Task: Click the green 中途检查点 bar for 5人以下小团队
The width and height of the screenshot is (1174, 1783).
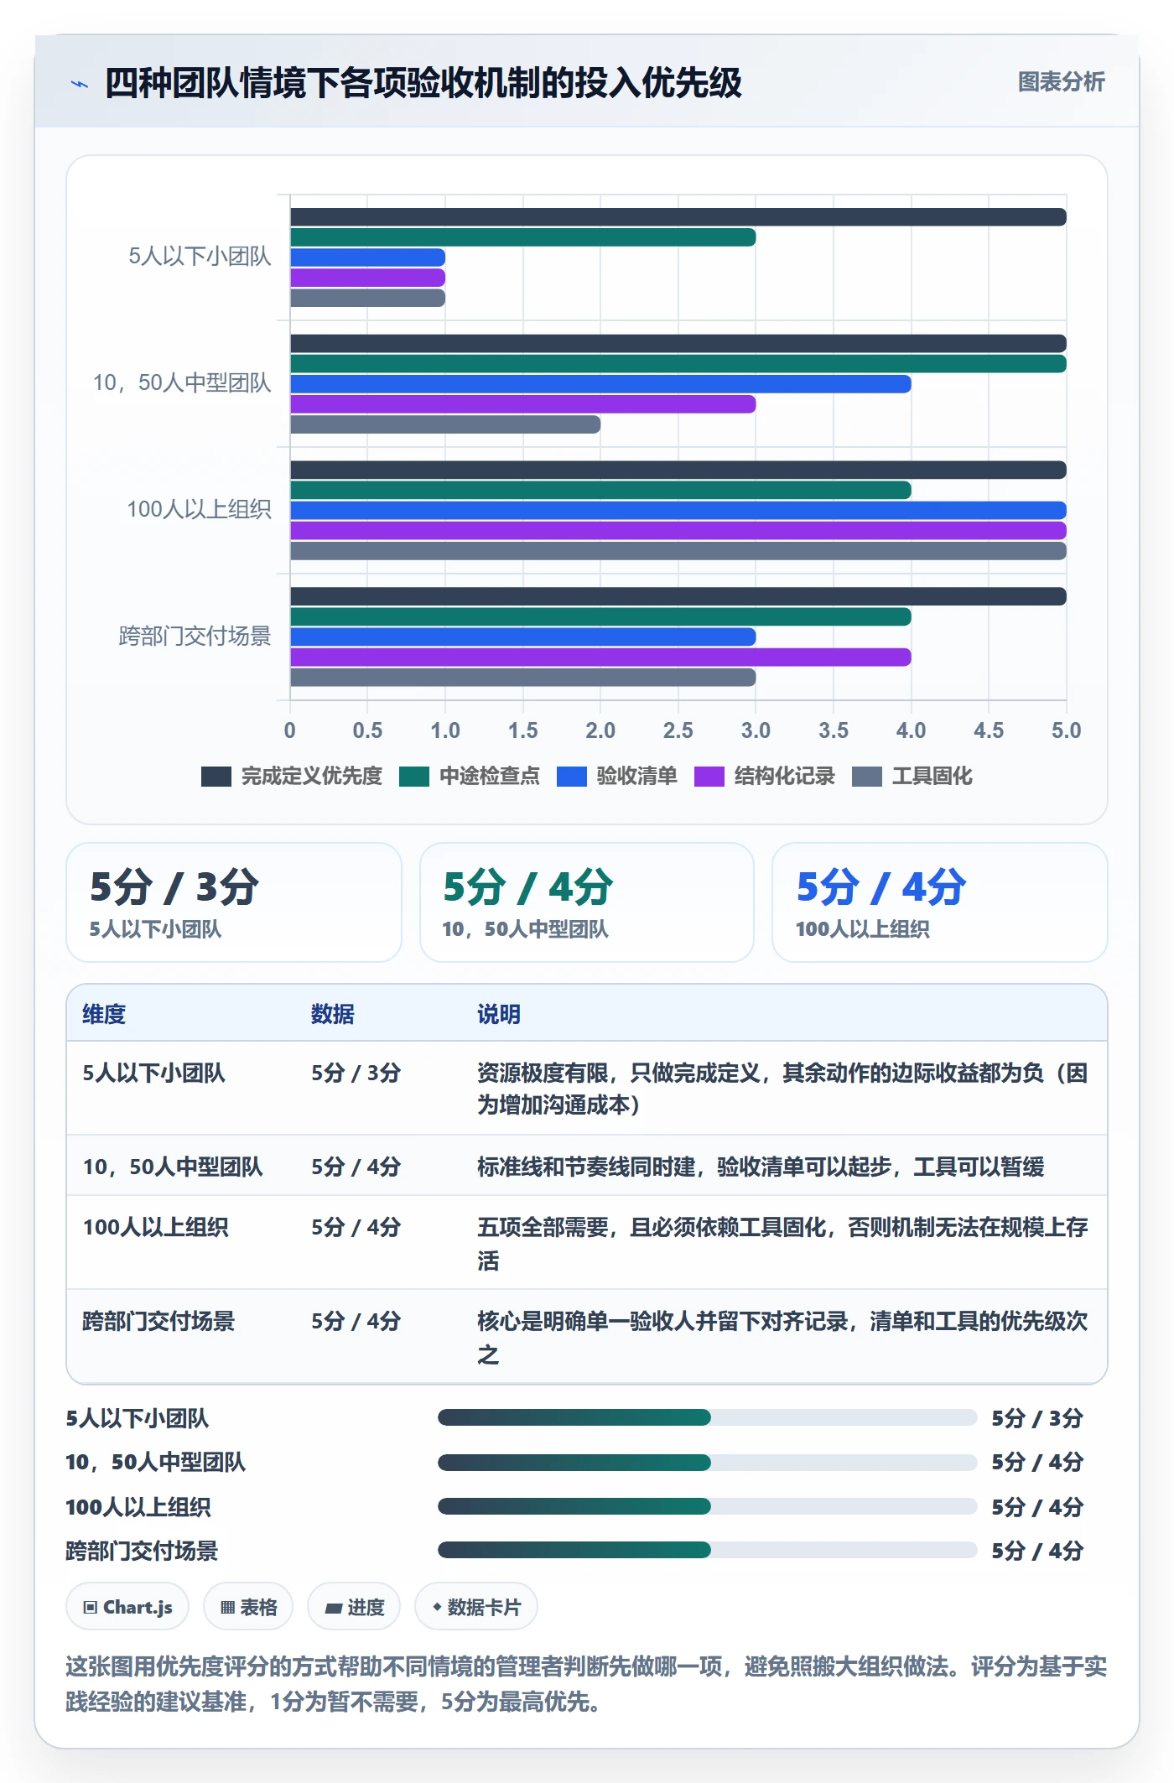Action: click(x=523, y=237)
